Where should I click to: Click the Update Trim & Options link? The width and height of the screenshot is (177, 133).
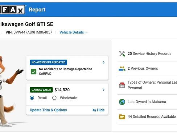pyautogui.click(x=48, y=110)
